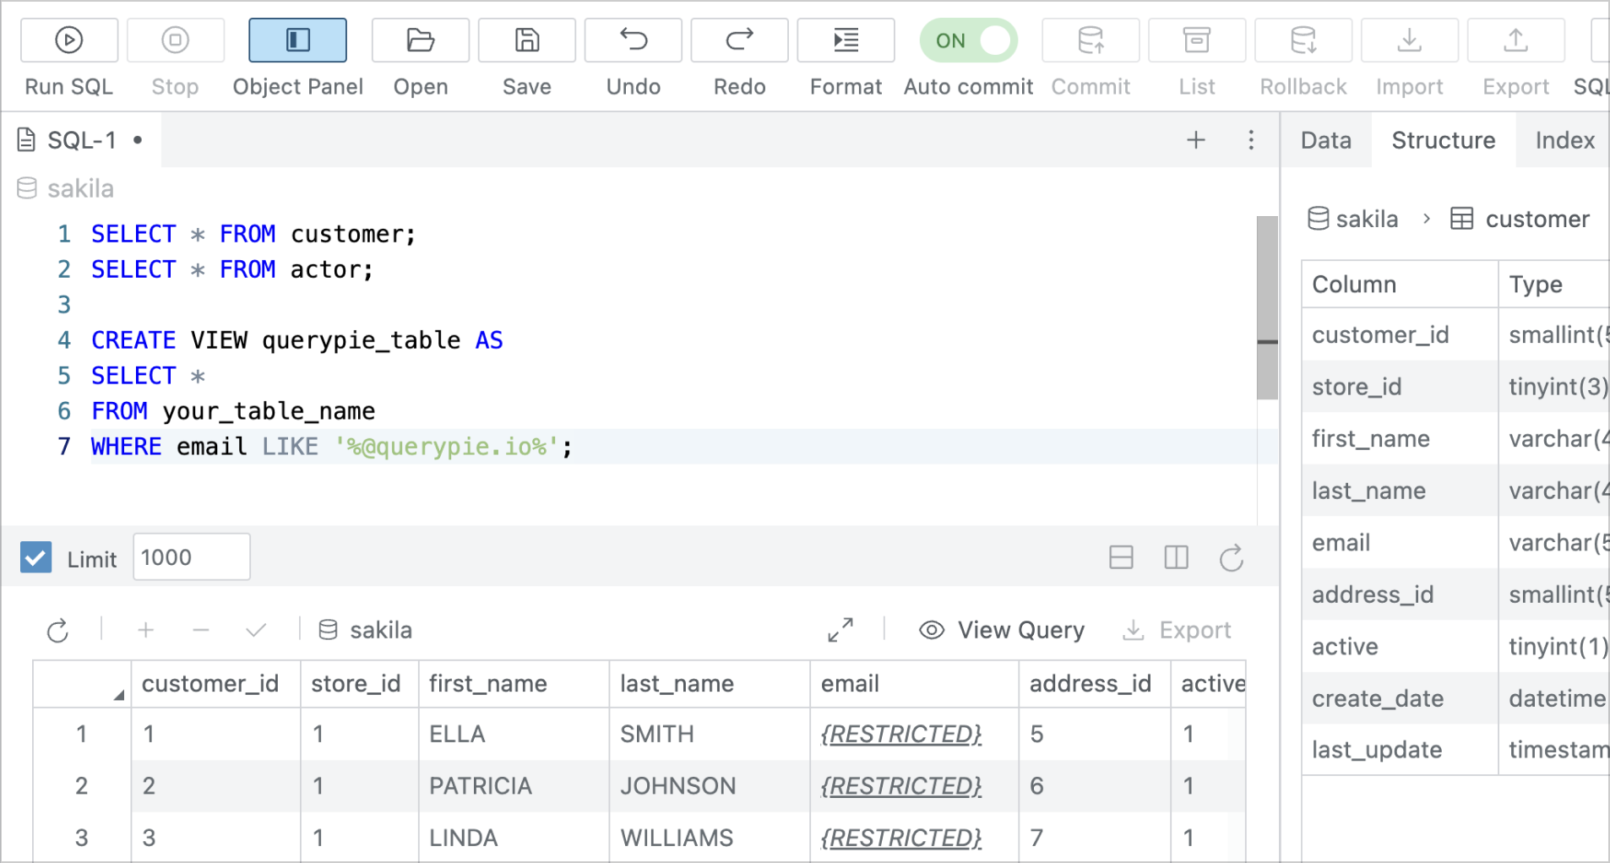Remove a row with the minus icon
This screenshot has width=1610, height=863.
pyautogui.click(x=201, y=630)
